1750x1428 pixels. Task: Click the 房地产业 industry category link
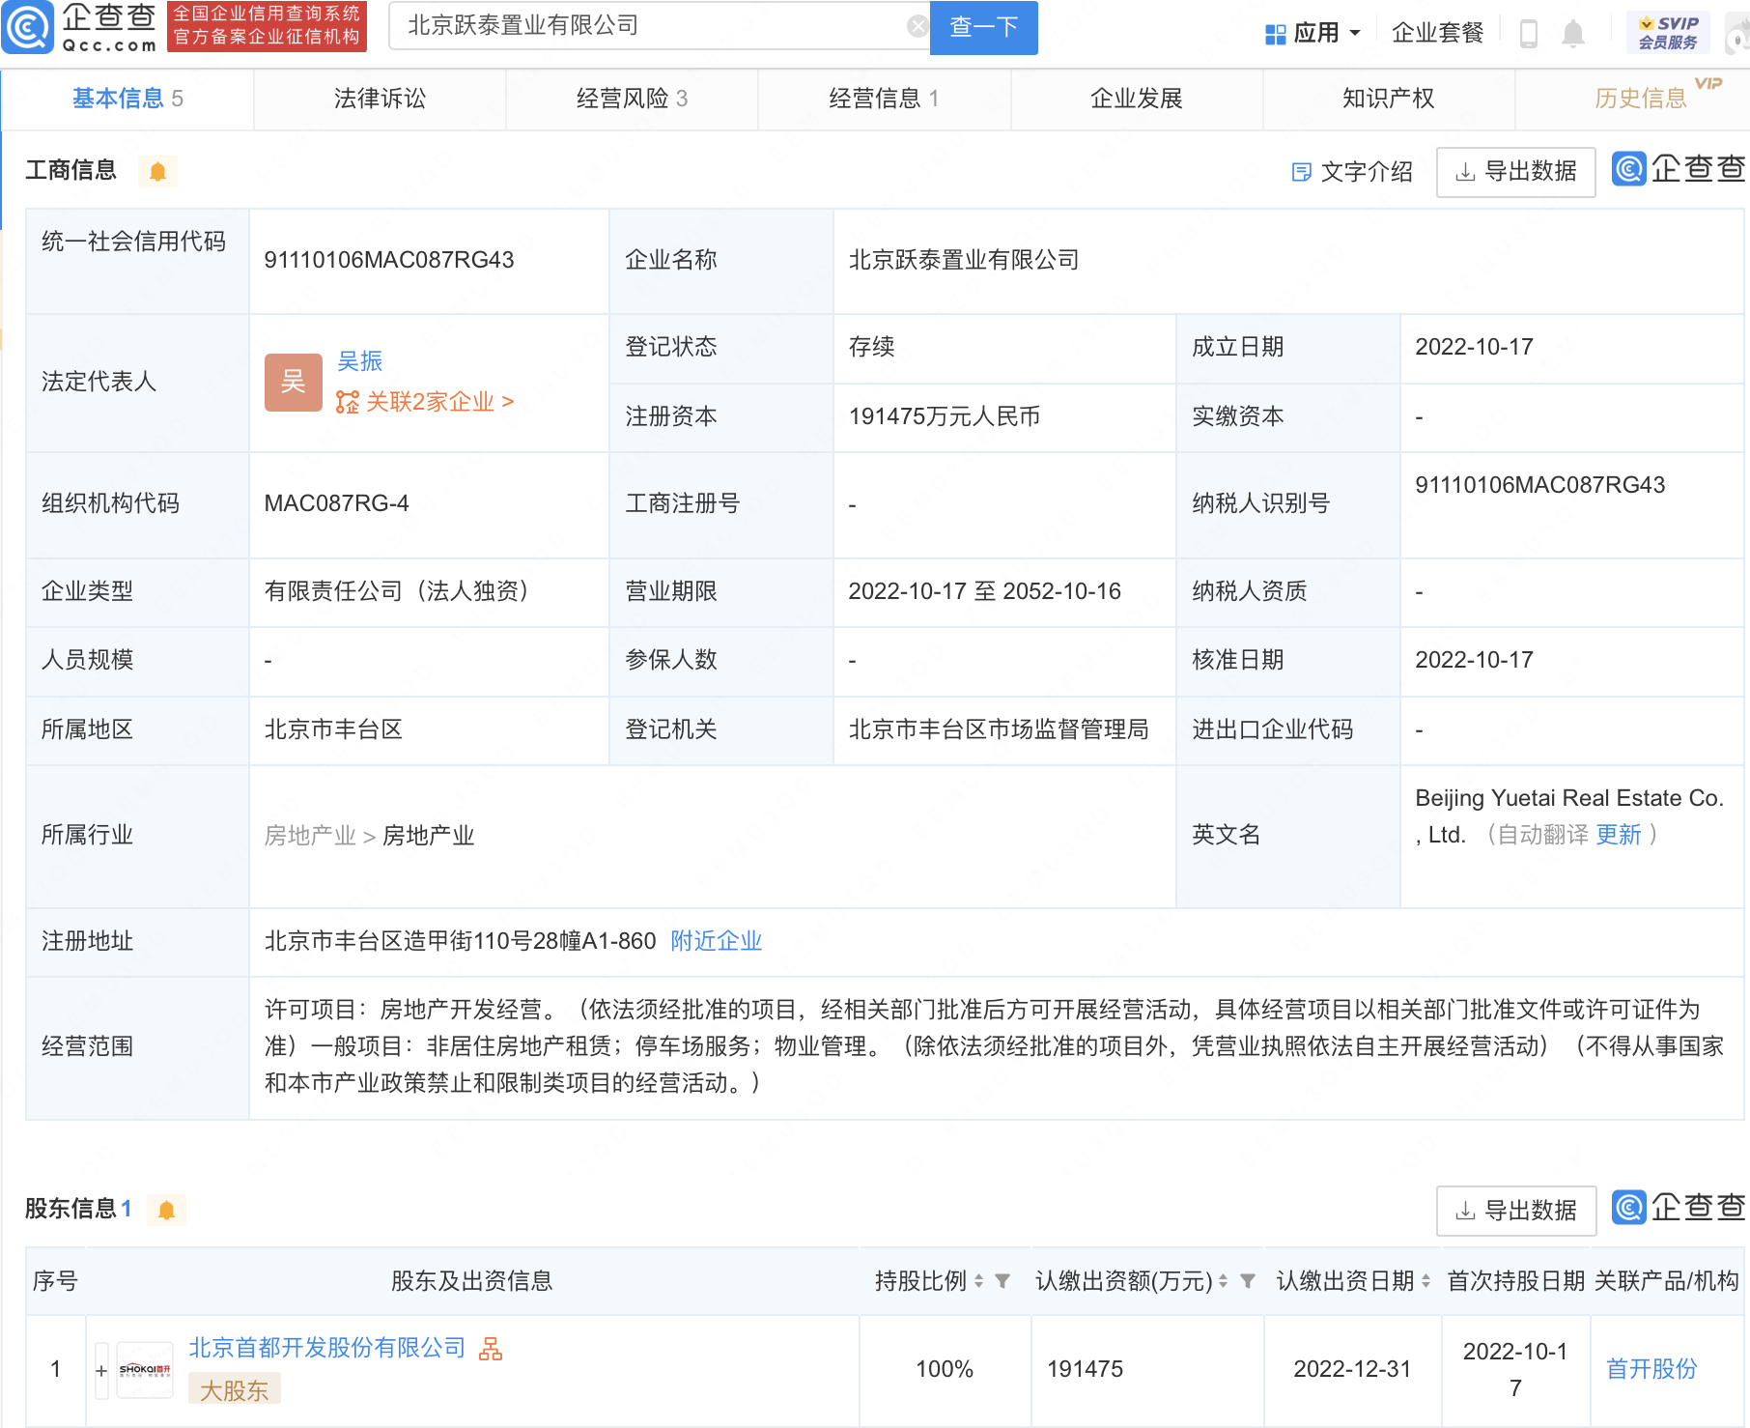coord(310,836)
